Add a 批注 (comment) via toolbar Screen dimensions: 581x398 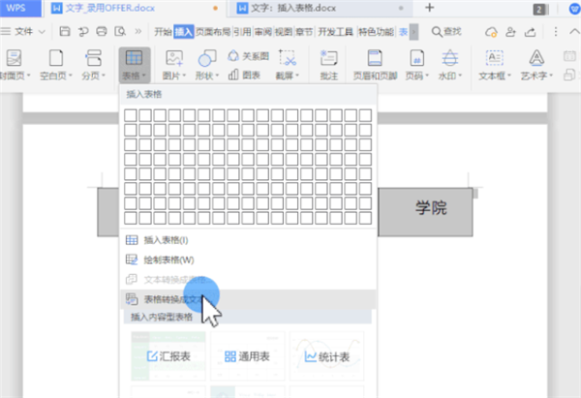coord(328,62)
